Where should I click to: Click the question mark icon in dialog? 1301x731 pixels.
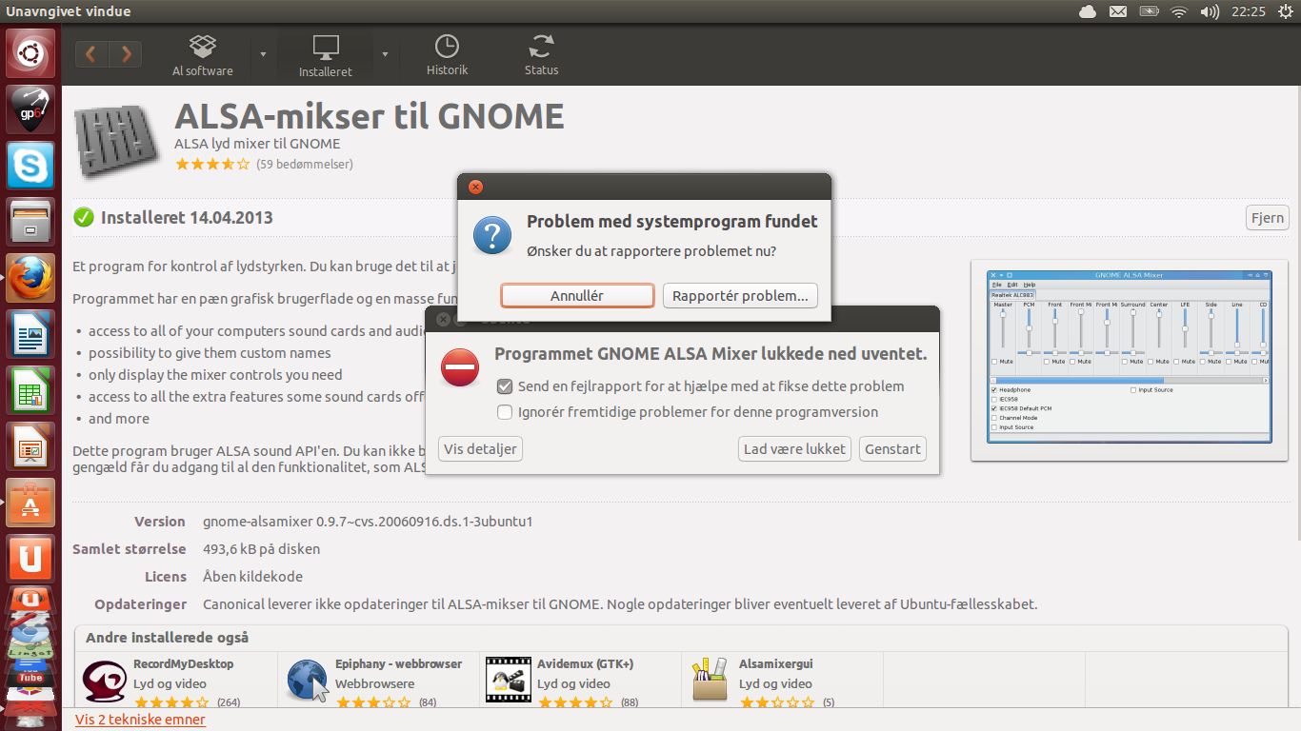[x=492, y=235]
